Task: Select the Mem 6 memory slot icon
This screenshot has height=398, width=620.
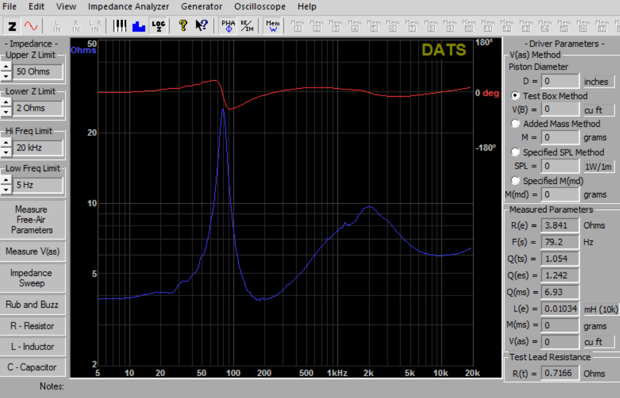Action: click(392, 26)
